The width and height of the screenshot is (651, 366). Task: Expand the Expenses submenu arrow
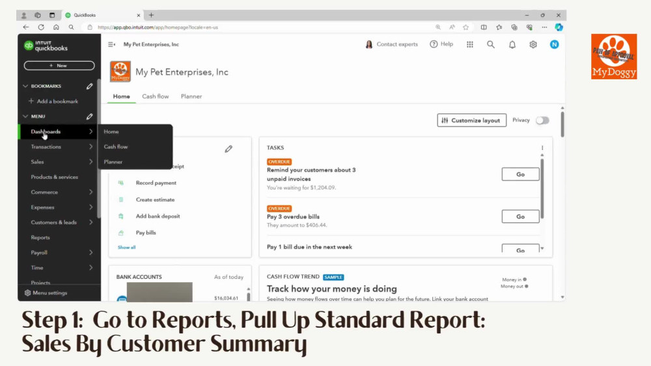90,207
